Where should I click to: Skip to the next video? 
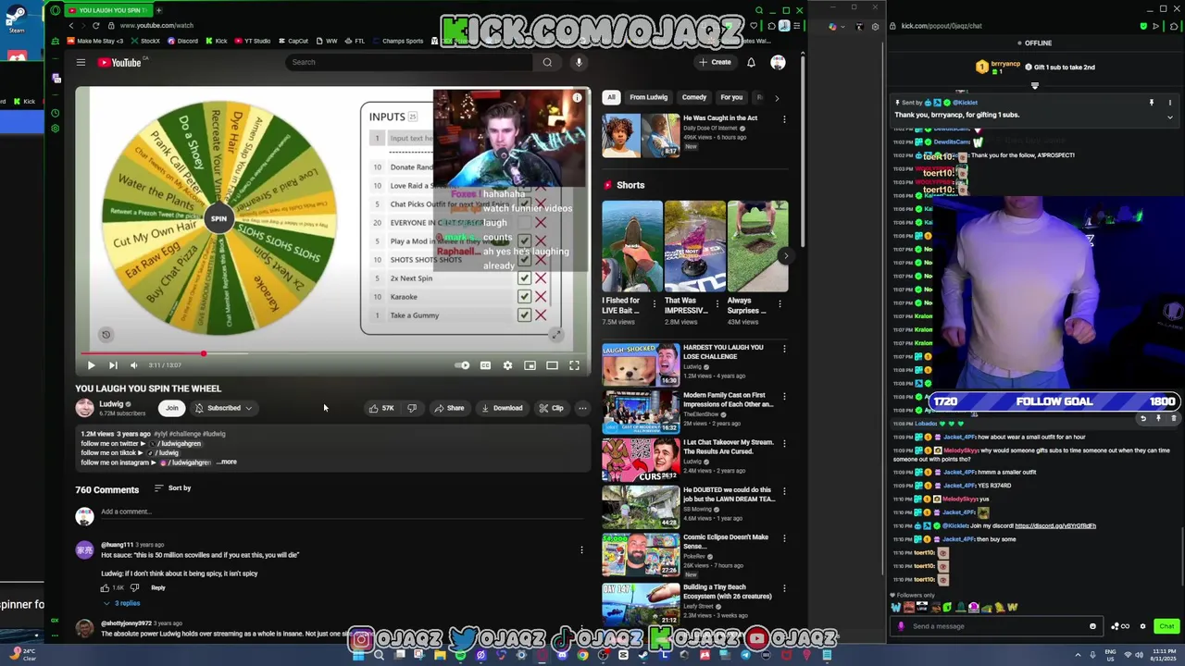click(x=113, y=365)
